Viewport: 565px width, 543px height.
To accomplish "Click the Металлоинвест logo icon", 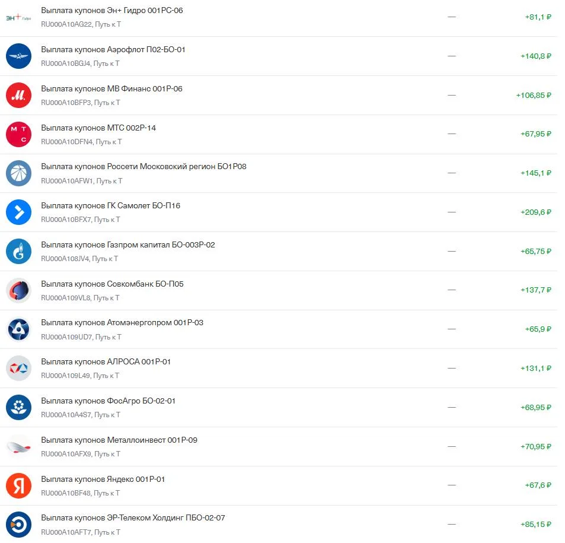I will coord(19,447).
